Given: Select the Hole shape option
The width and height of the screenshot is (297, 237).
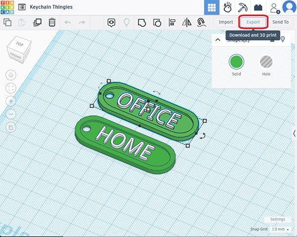Looking at the screenshot, I should tap(266, 62).
